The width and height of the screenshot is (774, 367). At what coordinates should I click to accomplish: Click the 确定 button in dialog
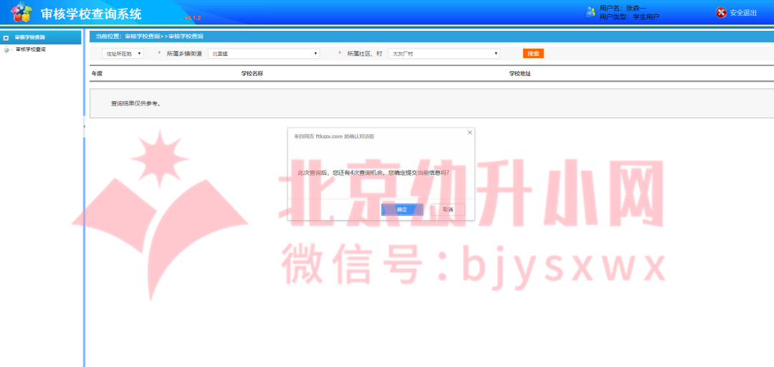402,209
